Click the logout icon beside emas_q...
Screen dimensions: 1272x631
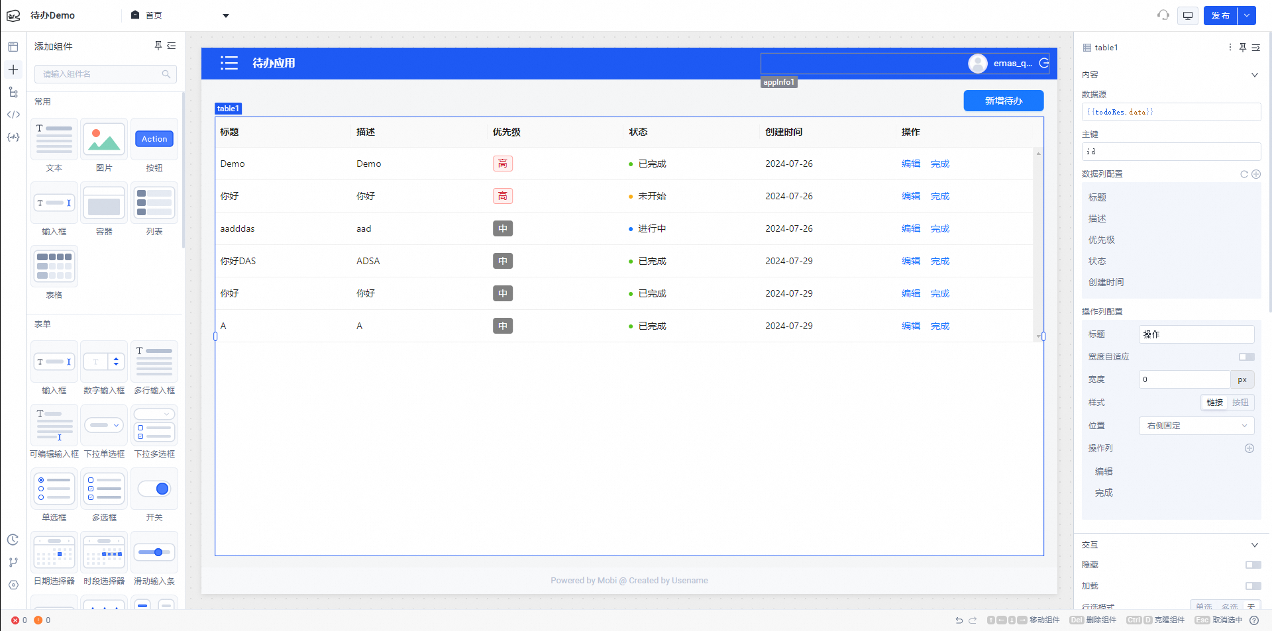pyautogui.click(x=1044, y=63)
